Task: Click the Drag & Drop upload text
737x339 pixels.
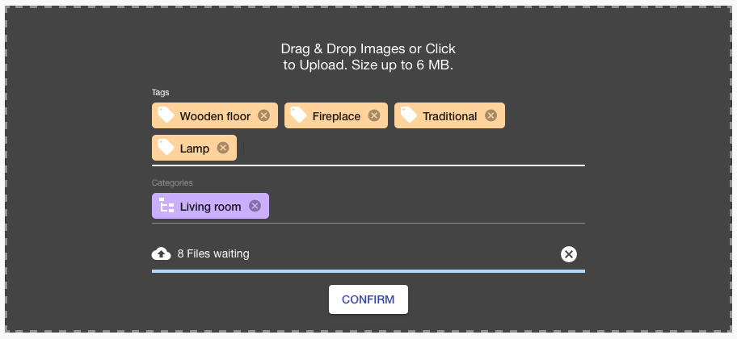Action: [368, 56]
